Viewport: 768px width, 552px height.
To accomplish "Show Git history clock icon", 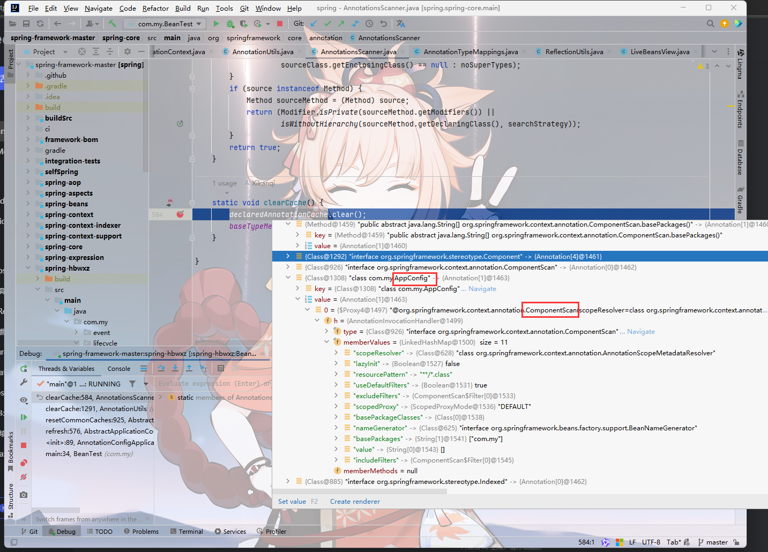I will pyautogui.click(x=369, y=24).
